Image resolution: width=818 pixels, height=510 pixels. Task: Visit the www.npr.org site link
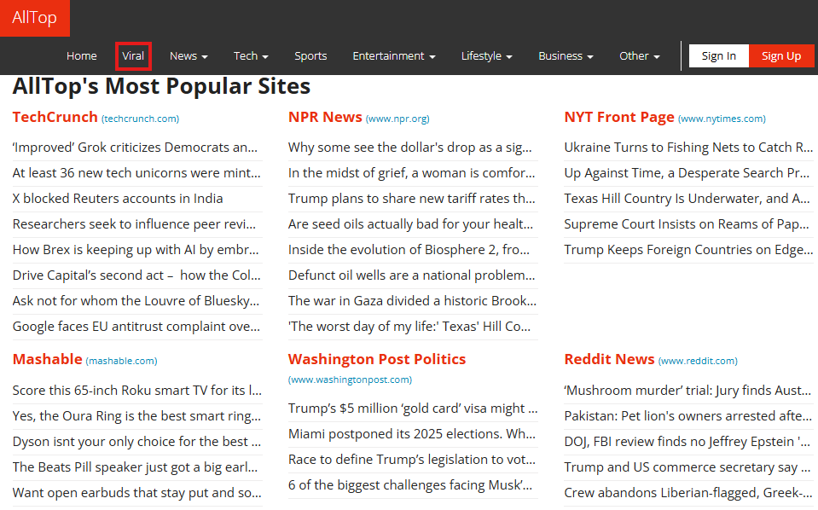click(x=397, y=119)
